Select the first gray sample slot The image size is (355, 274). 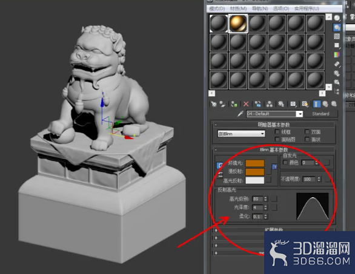click(x=219, y=23)
